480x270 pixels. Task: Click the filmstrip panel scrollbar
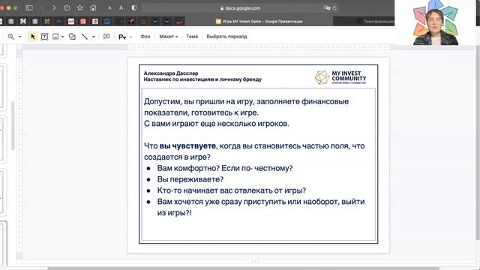tap(13, 126)
